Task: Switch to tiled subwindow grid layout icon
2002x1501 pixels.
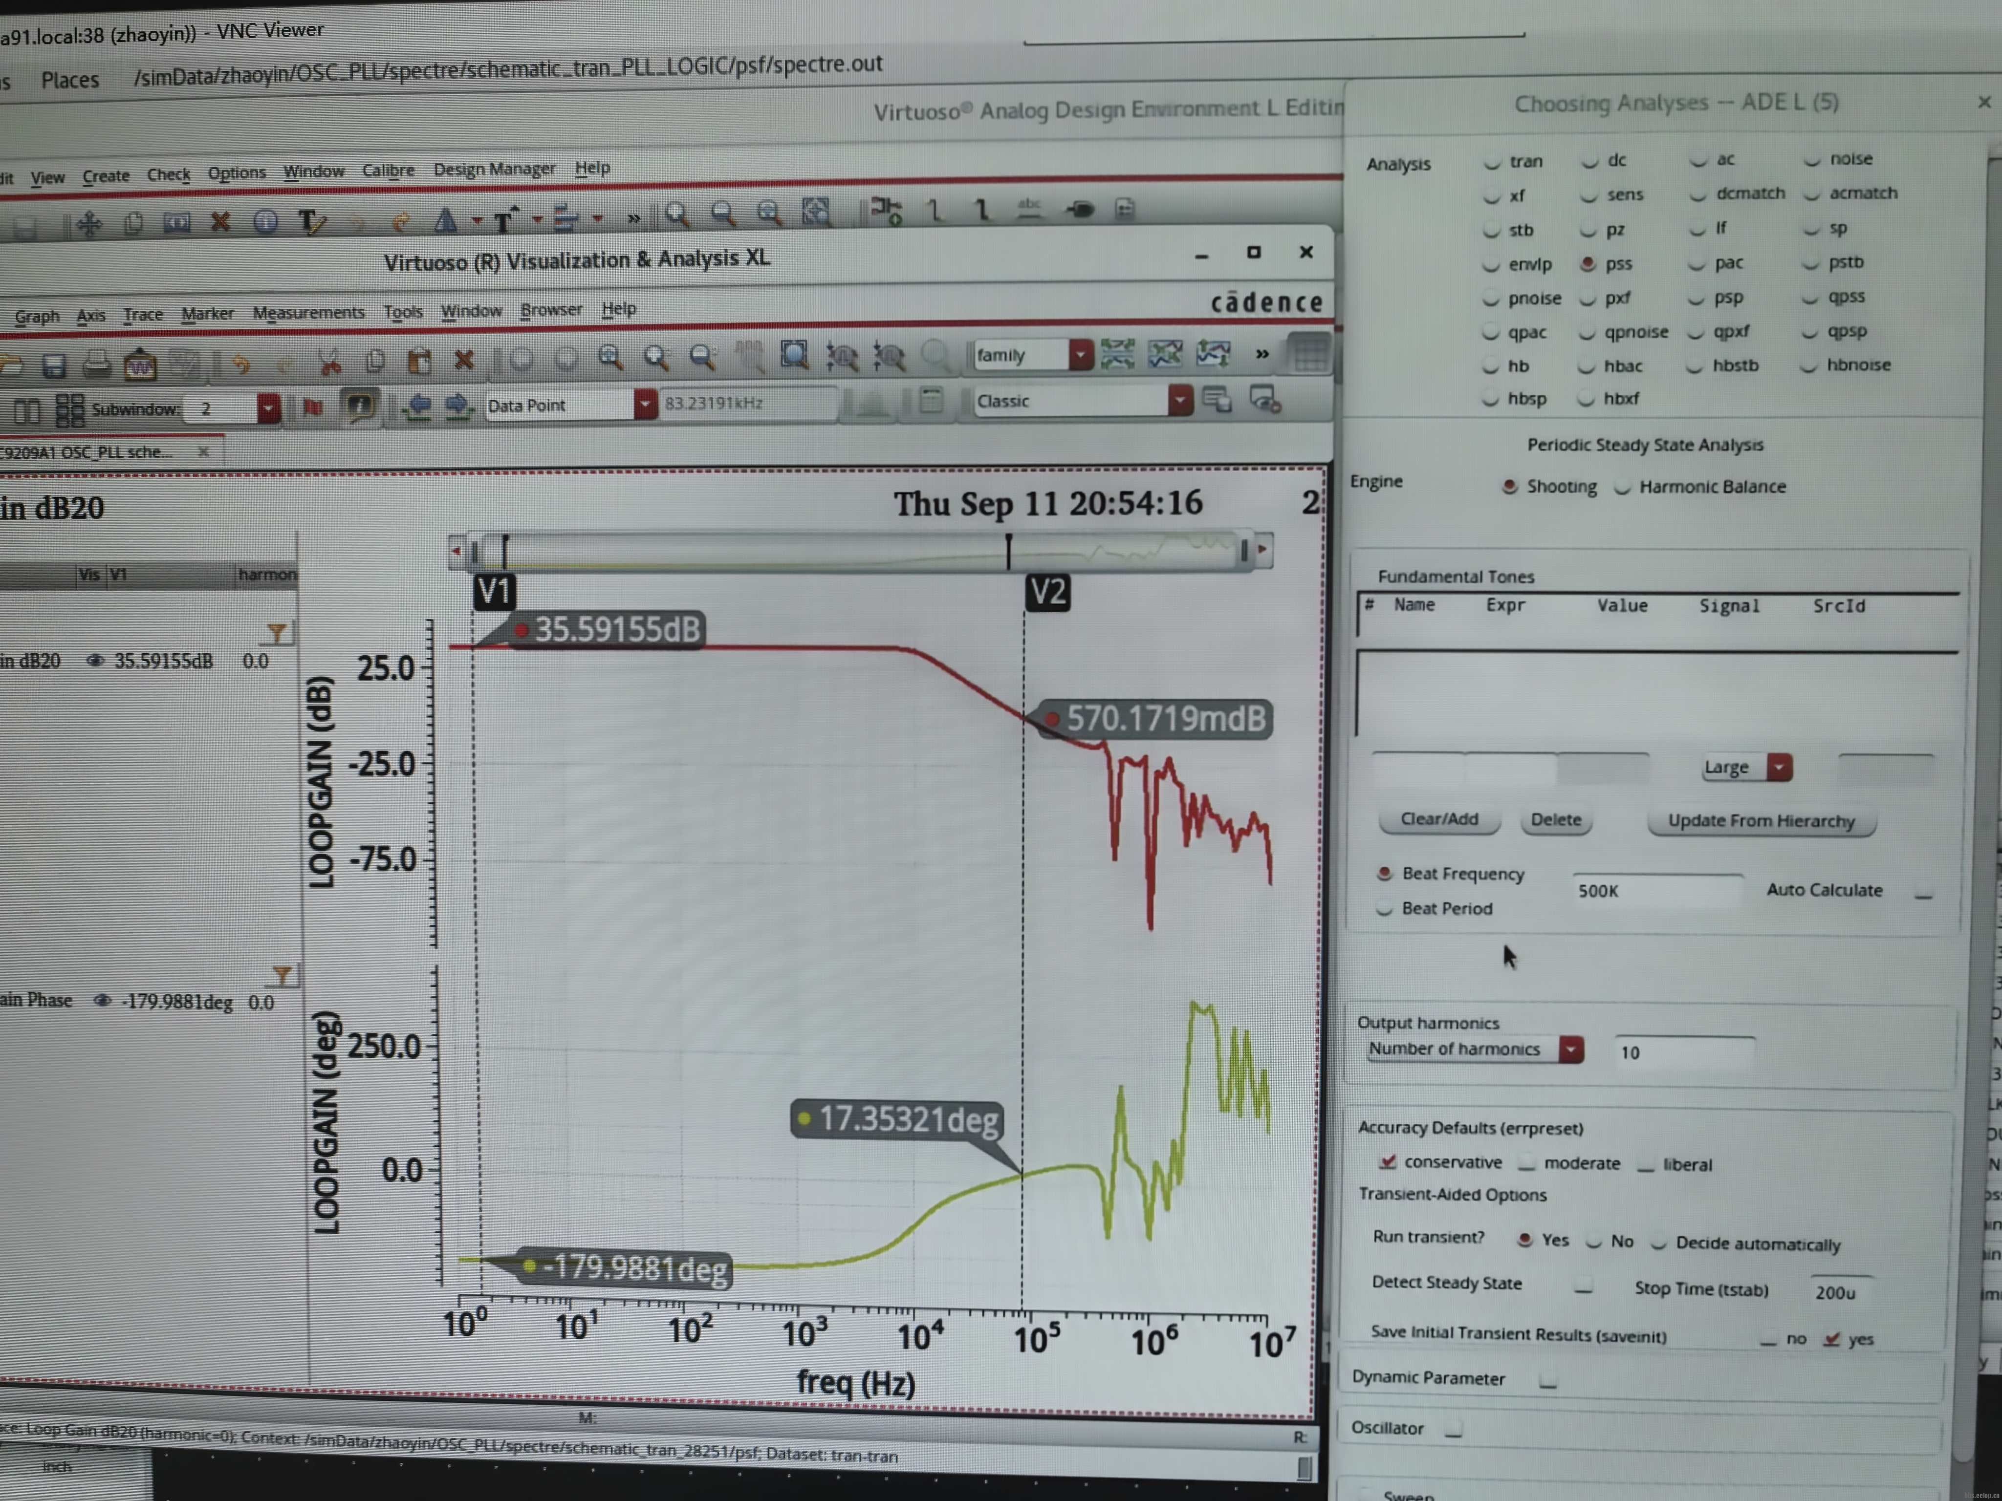Action: coord(70,410)
